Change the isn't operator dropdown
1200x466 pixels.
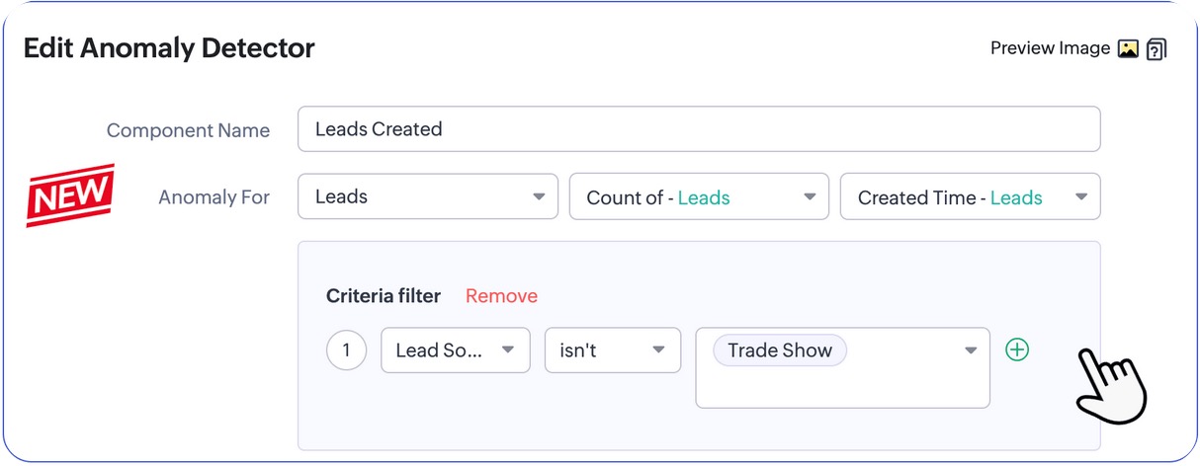coord(612,349)
